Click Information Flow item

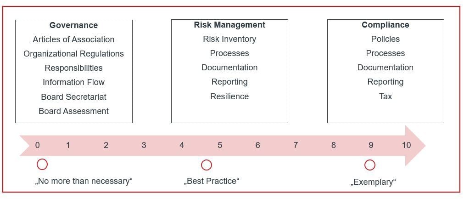[x=73, y=82]
